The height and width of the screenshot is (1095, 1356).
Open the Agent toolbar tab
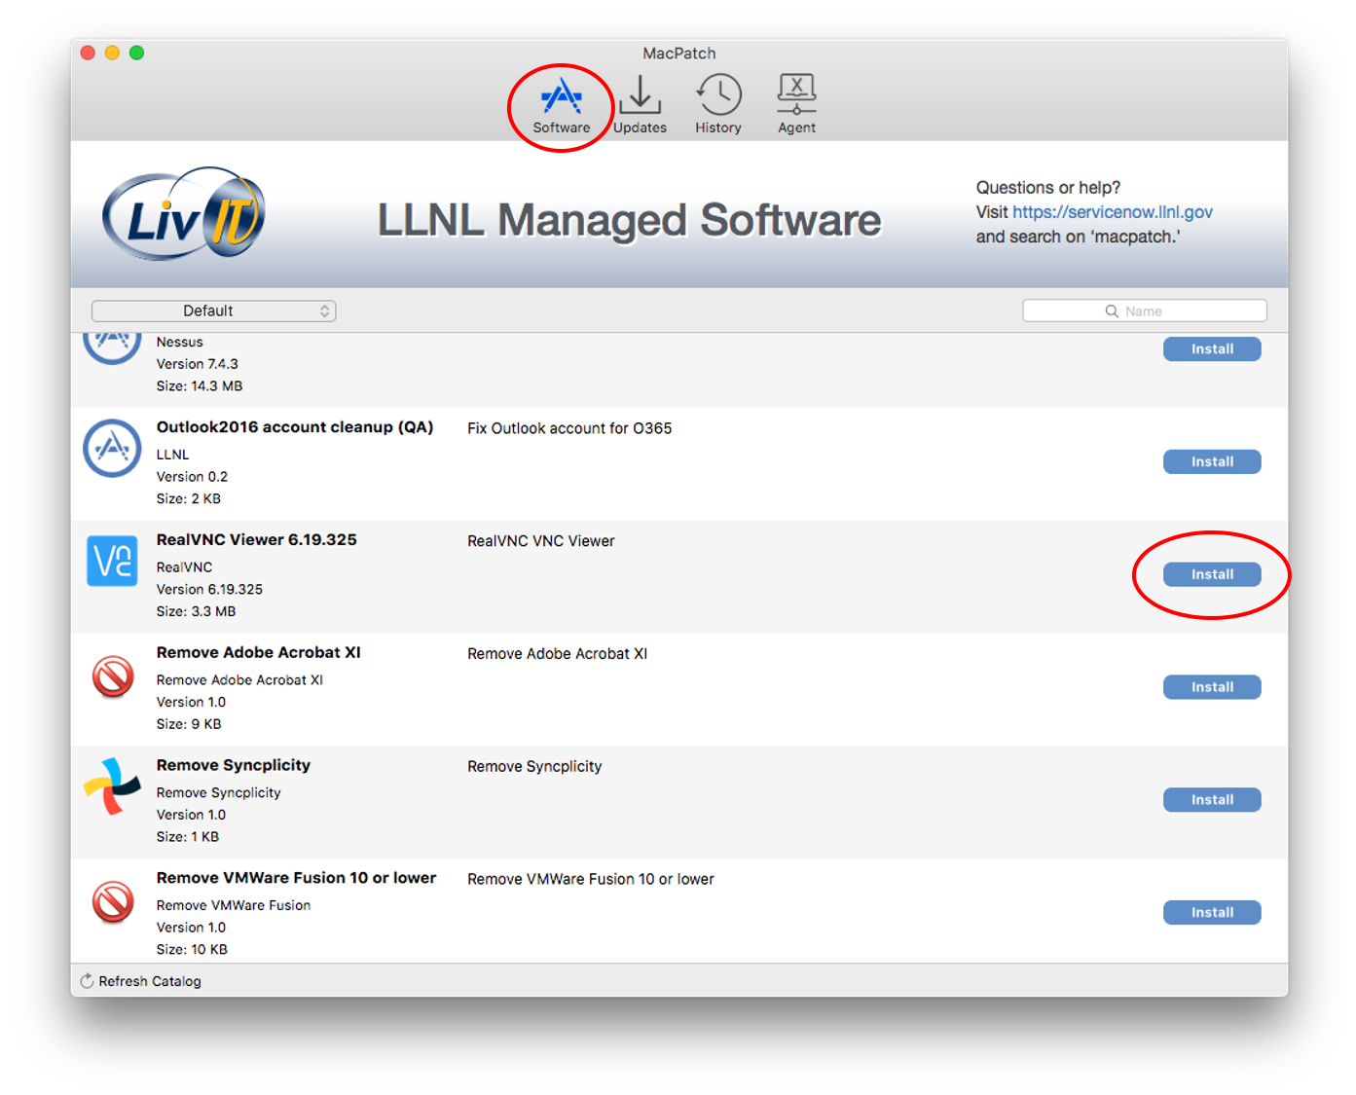coord(796,106)
